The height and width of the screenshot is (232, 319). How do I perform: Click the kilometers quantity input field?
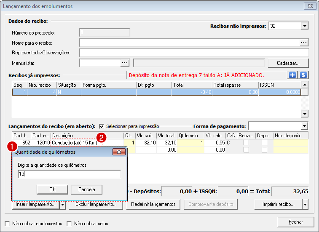70,174
